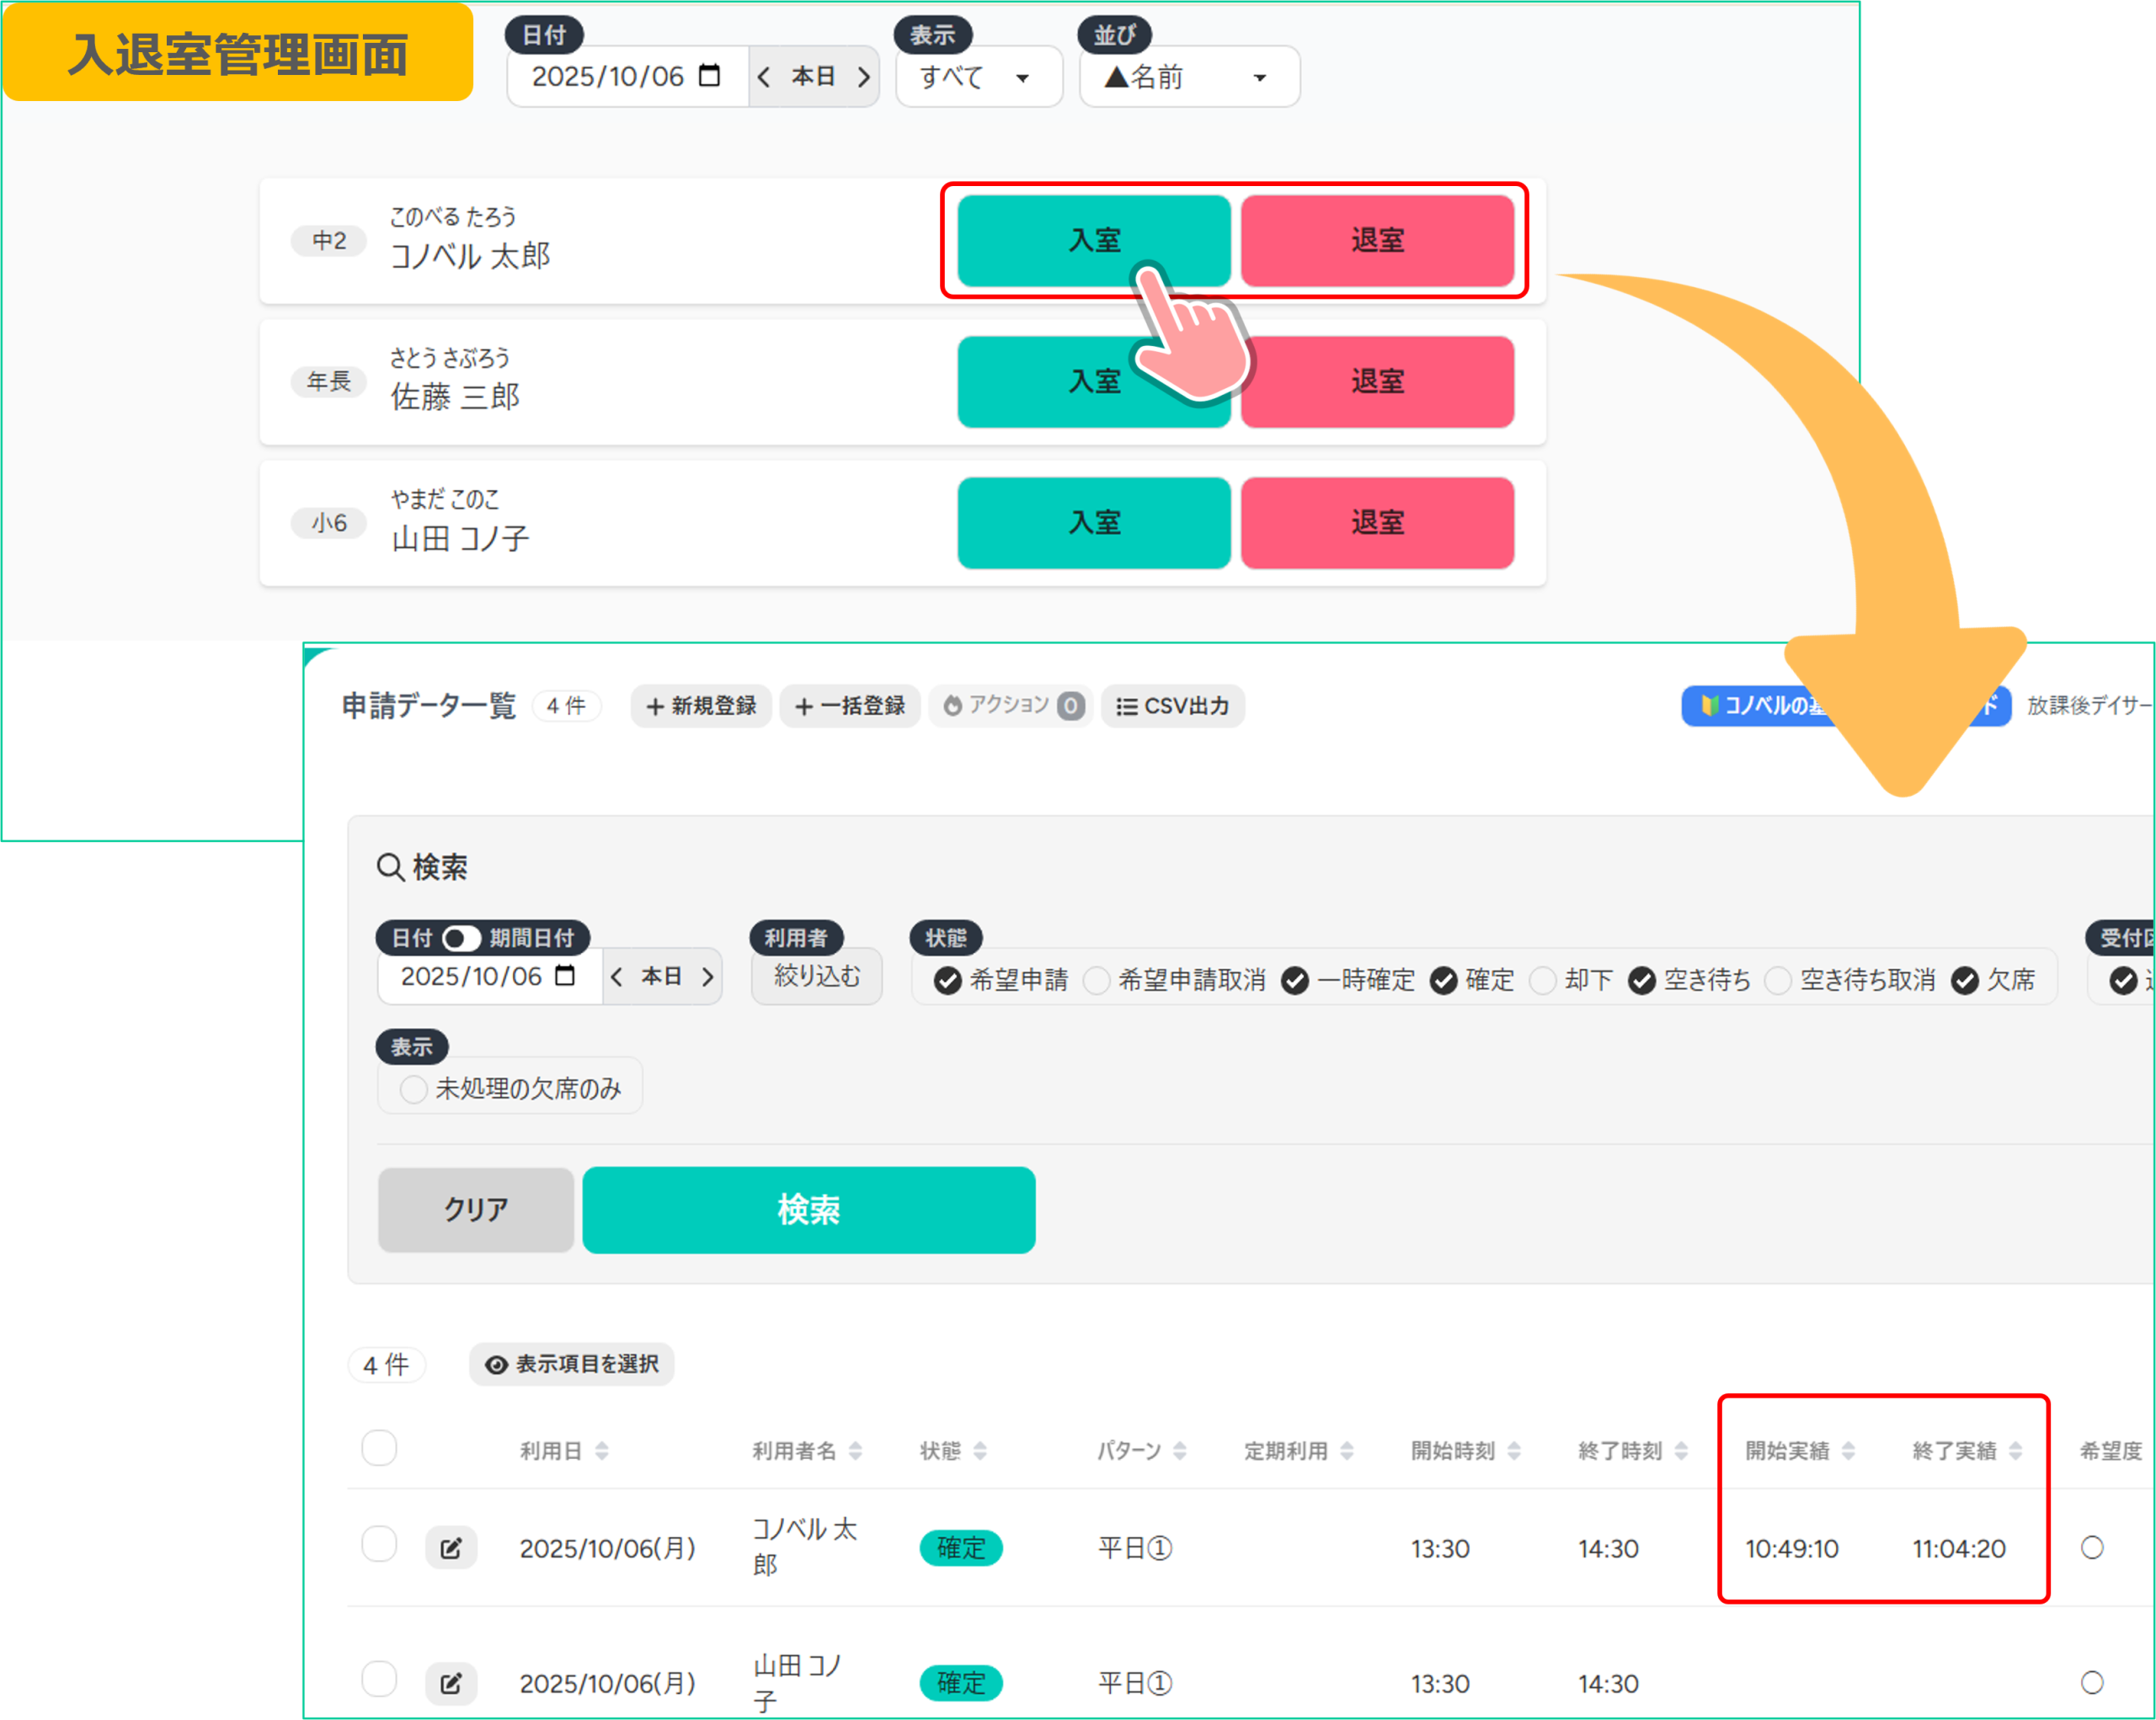The width and height of the screenshot is (2156, 1720).
Task: Check 希望申請取消 status filter
Action: (1097, 981)
